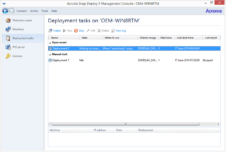
Task: Click the Back navigation arrow
Action: pos(5,11)
